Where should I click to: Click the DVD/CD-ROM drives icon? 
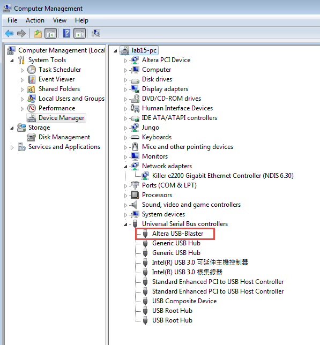[x=135, y=99]
